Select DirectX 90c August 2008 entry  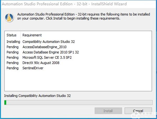pos(41,63)
